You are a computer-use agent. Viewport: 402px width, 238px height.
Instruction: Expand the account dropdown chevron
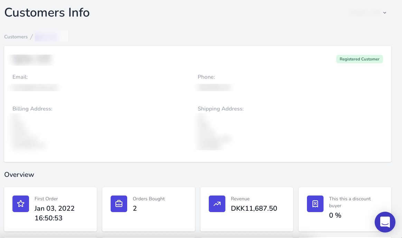pos(385,13)
